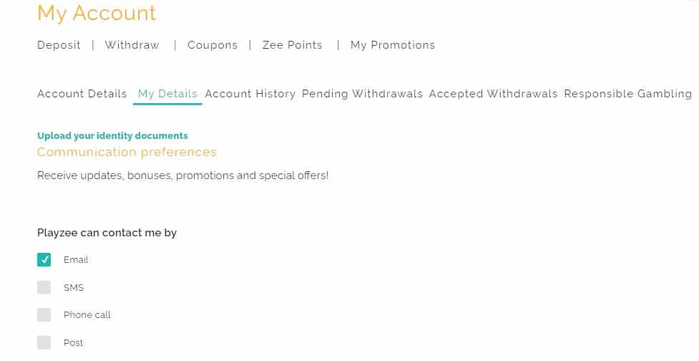Click the Post label text
This screenshot has width=699, height=361.
[x=73, y=343]
